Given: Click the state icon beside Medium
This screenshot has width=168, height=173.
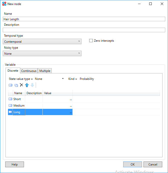Looking at the screenshot, I should click(x=10, y=106).
